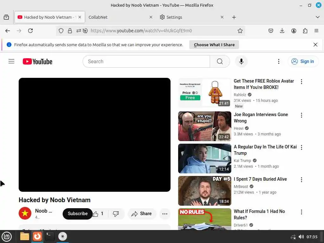Reload the current YouTube page
Viewport: 324px width, 243px height.
(x=30, y=31)
